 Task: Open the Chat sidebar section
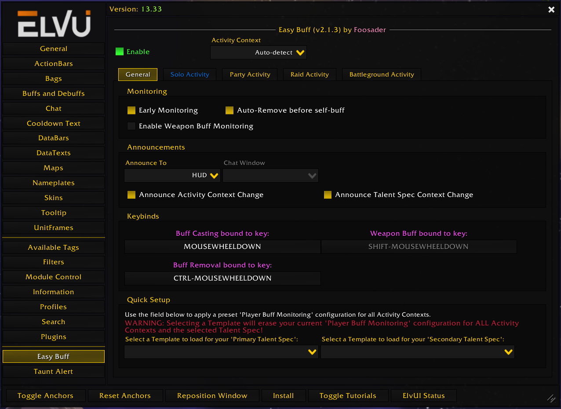(54, 109)
